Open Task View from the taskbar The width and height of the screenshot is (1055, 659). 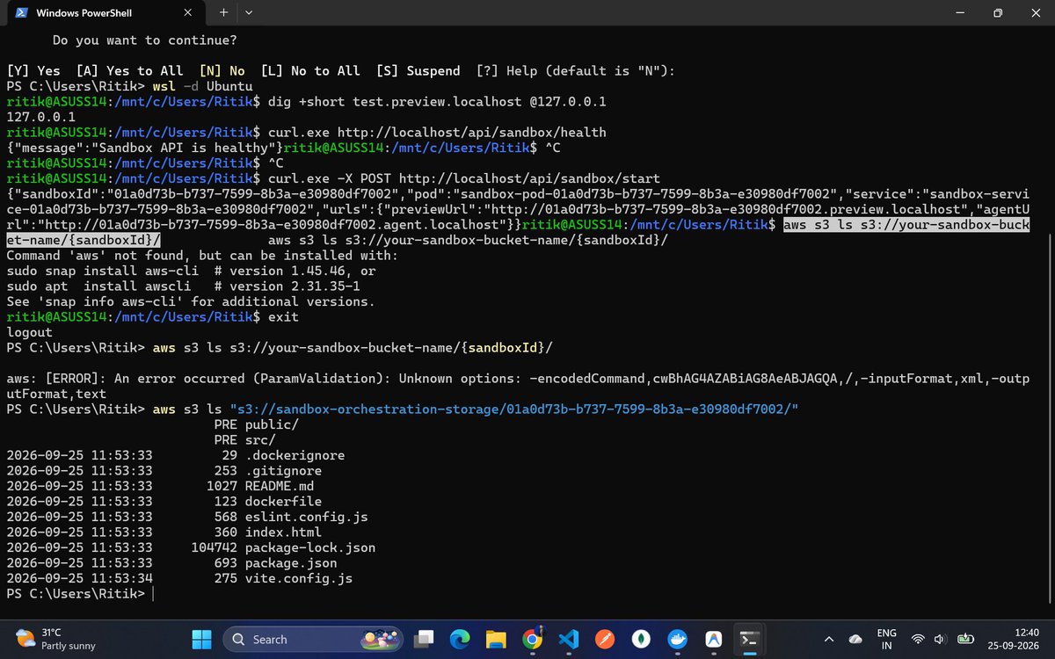pos(426,639)
